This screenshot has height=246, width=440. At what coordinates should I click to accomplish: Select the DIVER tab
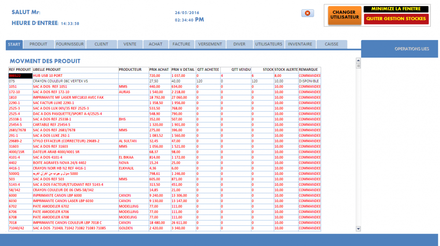tap(239, 44)
